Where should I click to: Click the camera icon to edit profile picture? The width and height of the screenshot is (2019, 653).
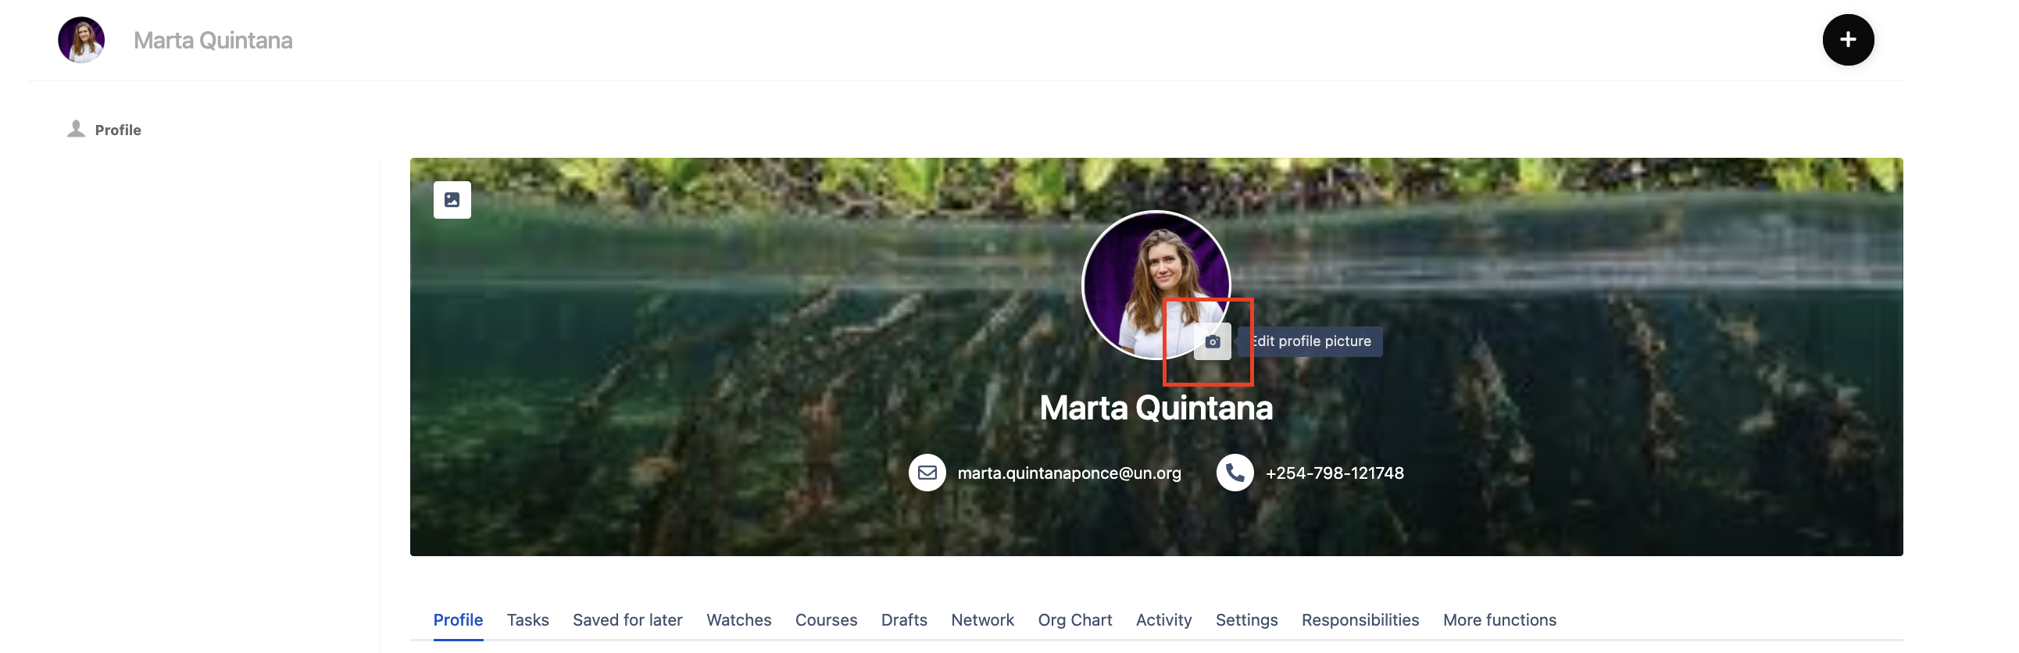pos(1212,342)
